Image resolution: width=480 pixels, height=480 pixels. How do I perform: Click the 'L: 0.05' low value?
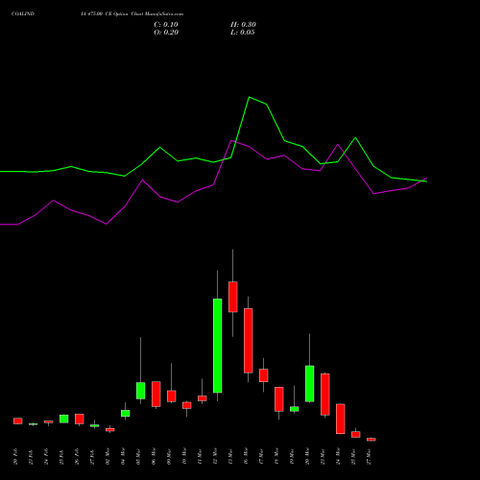(x=243, y=33)
